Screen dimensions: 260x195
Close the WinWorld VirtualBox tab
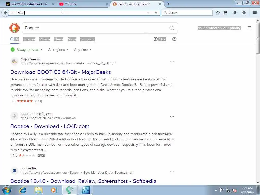[x=53, y=4]
